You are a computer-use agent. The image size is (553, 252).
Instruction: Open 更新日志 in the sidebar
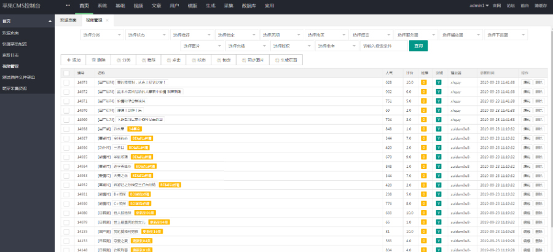pyautogui.click(x=10, y=55)
